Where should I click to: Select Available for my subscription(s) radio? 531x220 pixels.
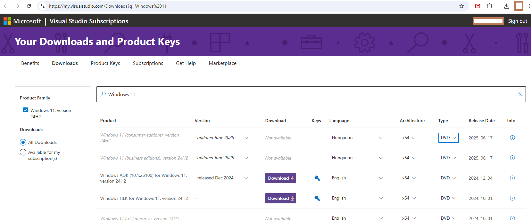(23, 152)
